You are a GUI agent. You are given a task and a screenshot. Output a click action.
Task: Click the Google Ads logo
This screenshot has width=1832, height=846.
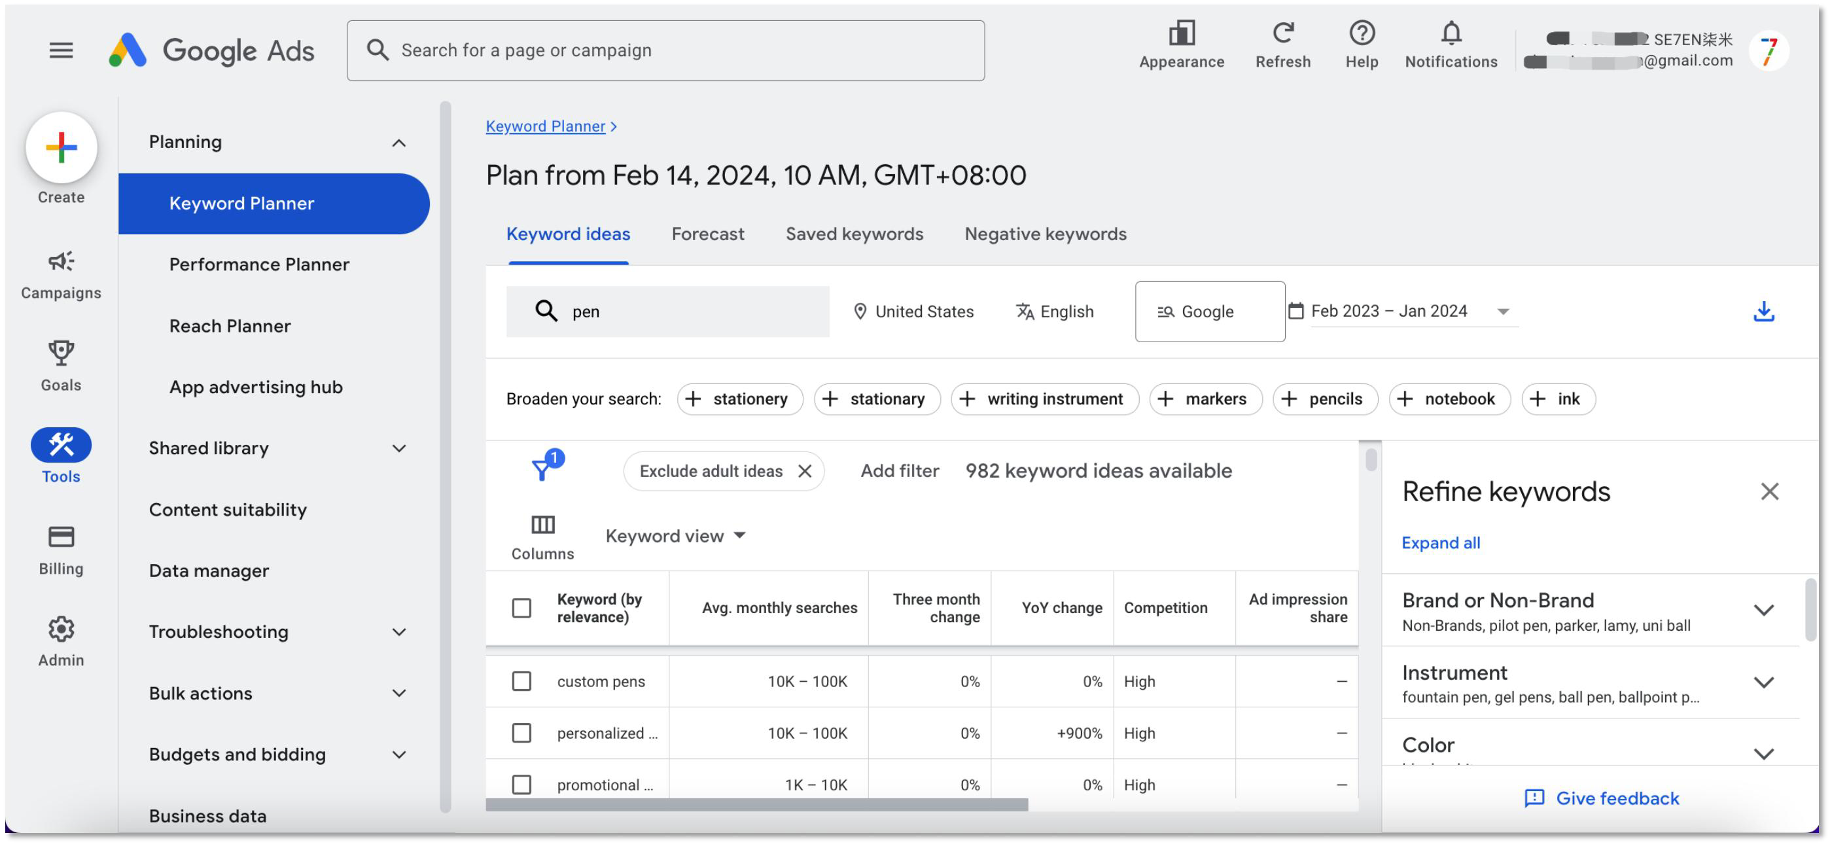211,50
